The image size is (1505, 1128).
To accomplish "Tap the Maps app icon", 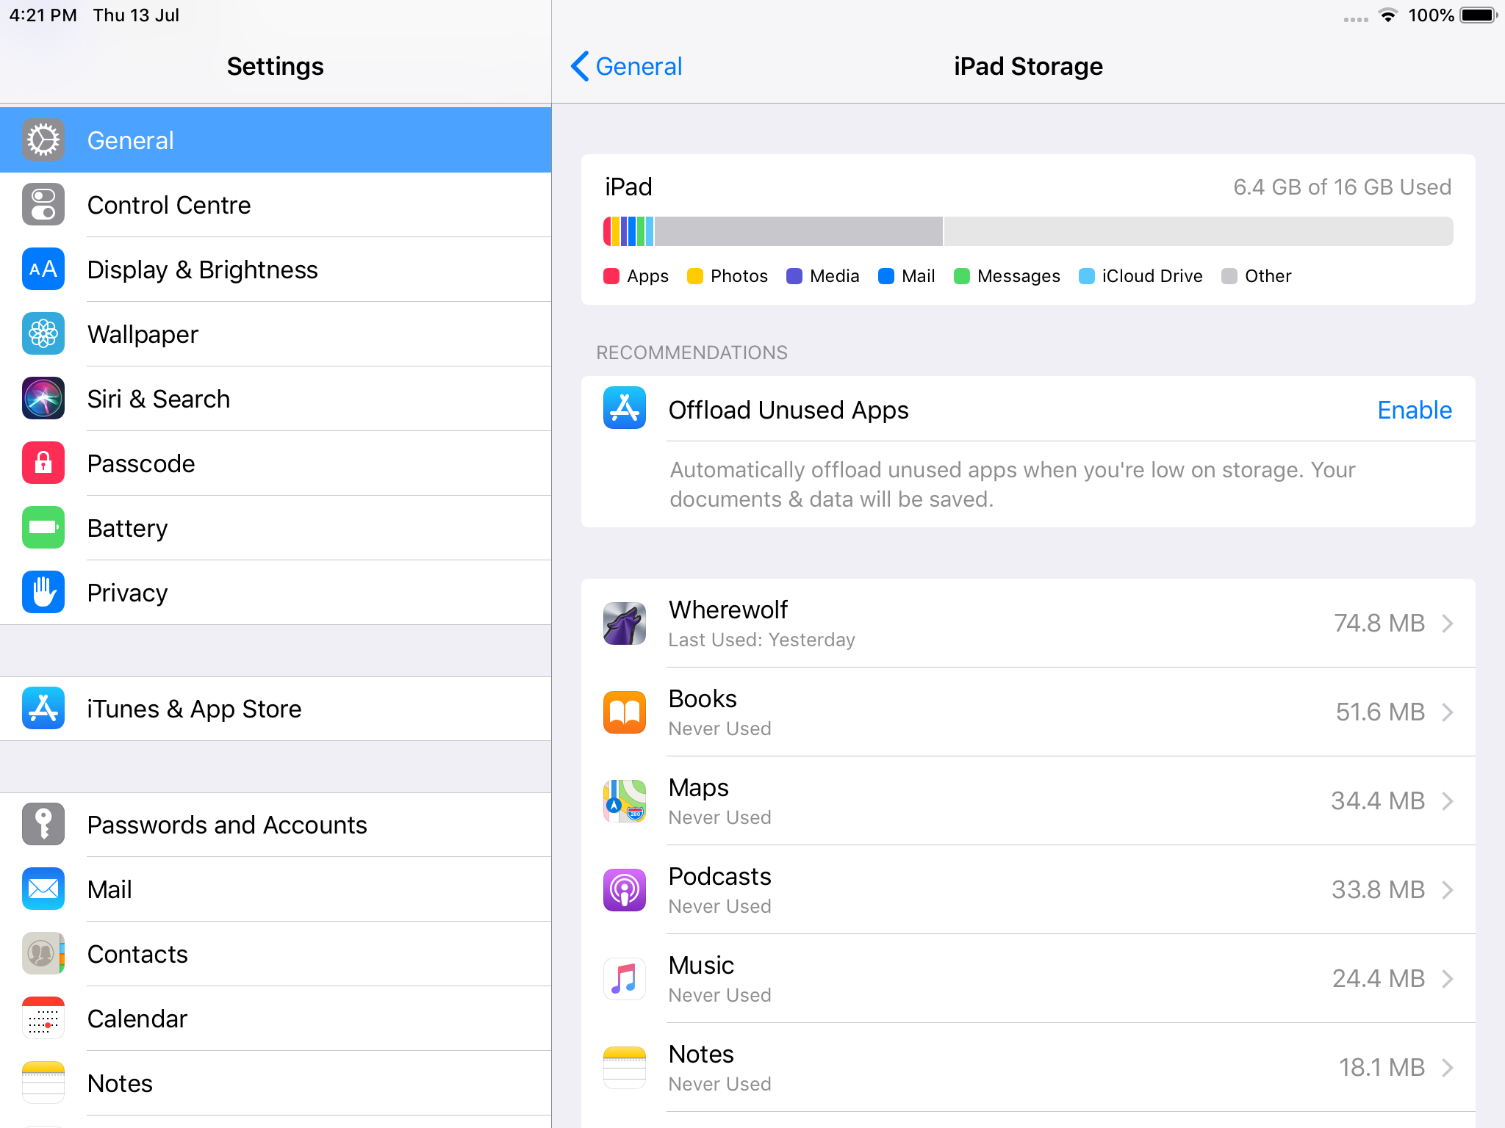I will pos(625,801).
